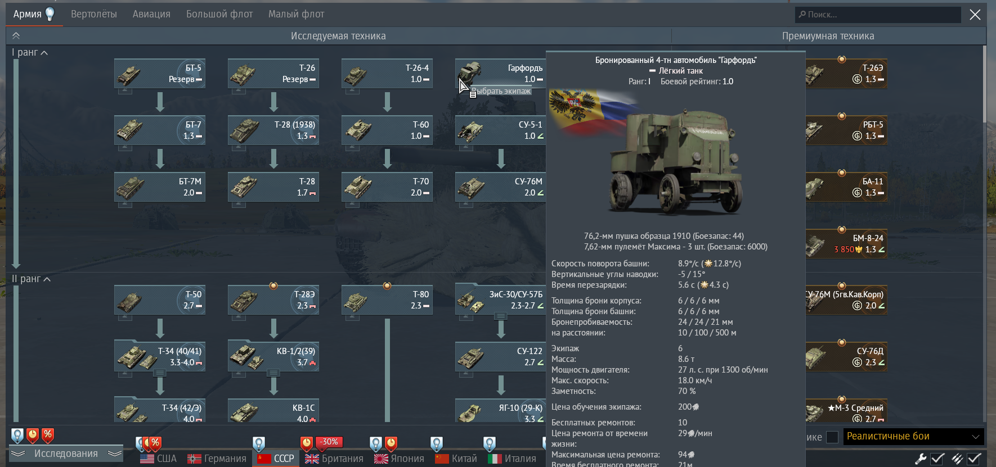996x467 pixels.
Task: Click the vertical scrollbar on right edge
Action: [984, 84]
